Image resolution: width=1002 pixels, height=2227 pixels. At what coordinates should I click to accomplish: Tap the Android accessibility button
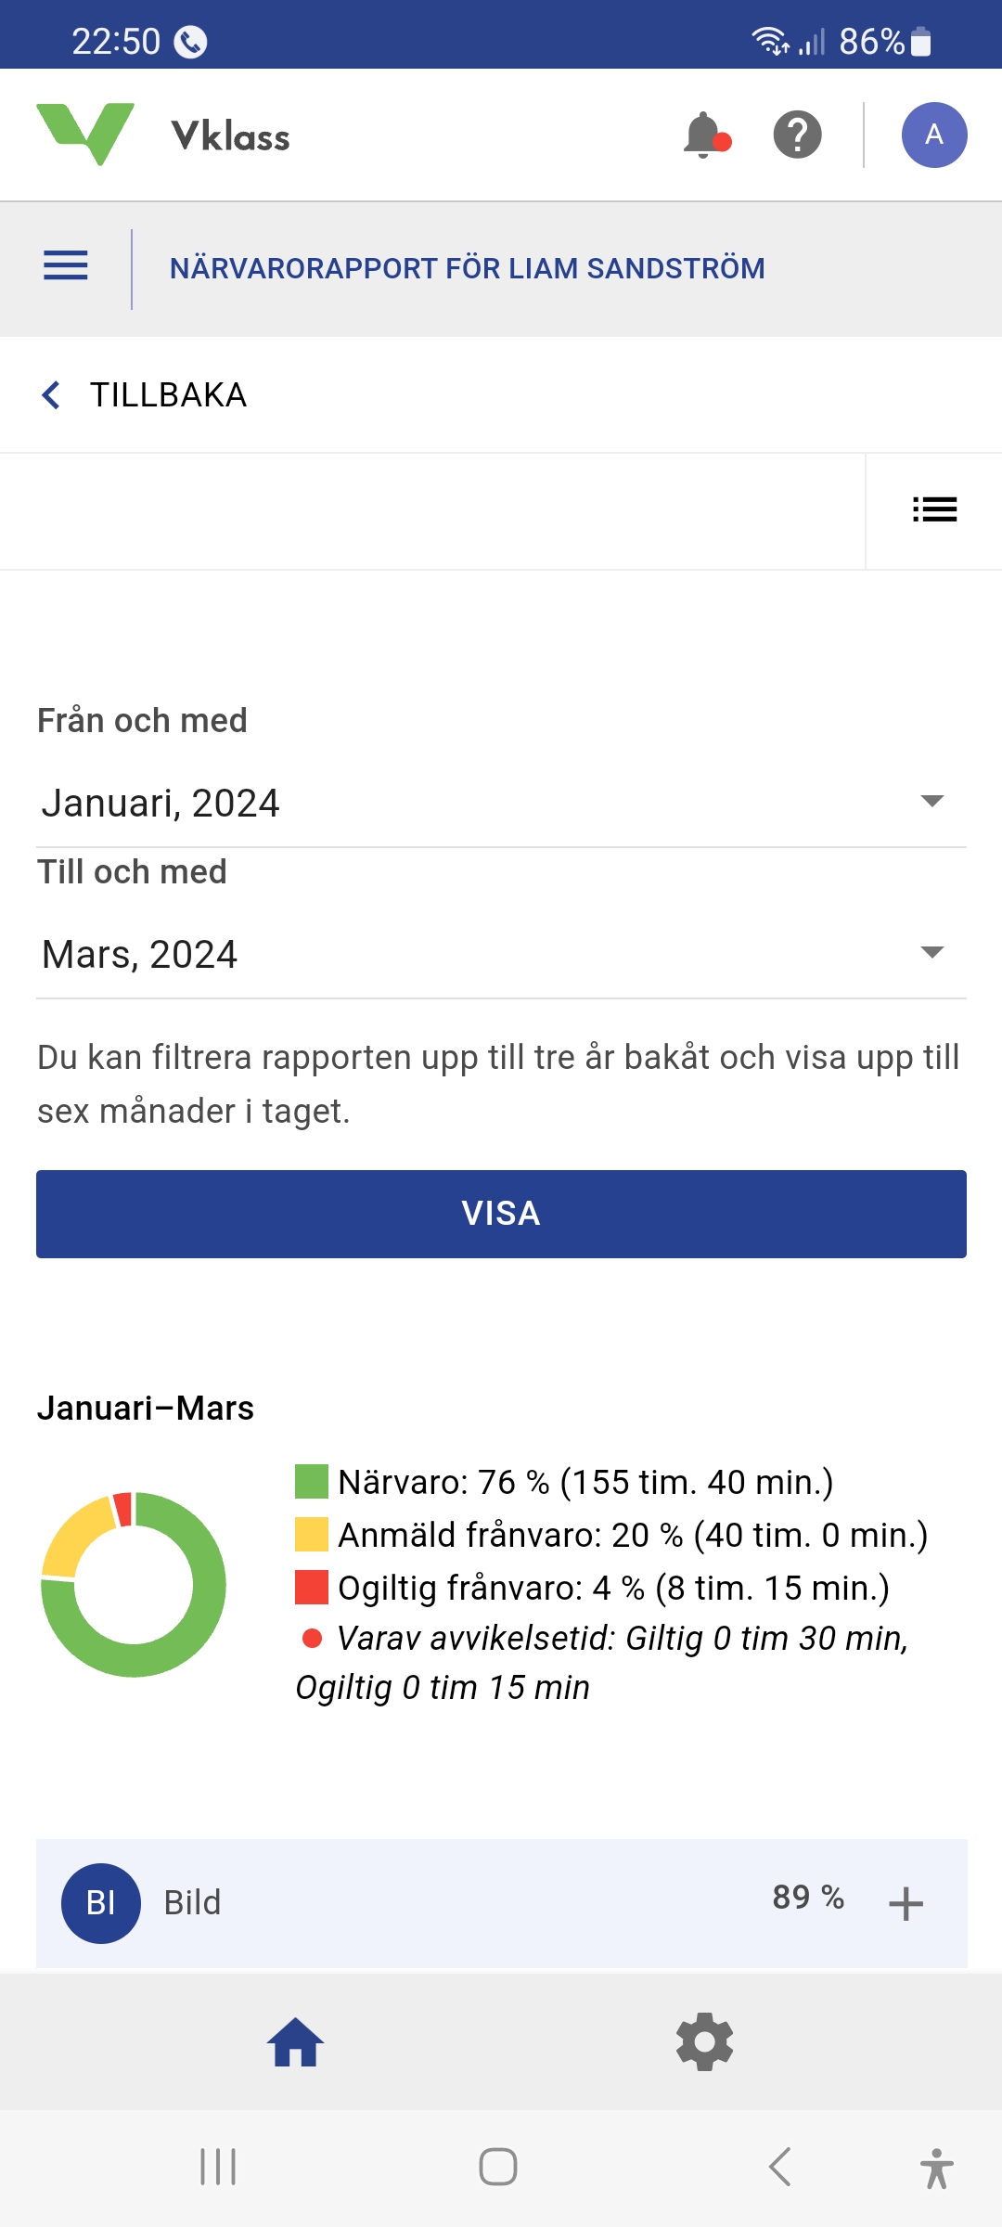coord(936,2169)
